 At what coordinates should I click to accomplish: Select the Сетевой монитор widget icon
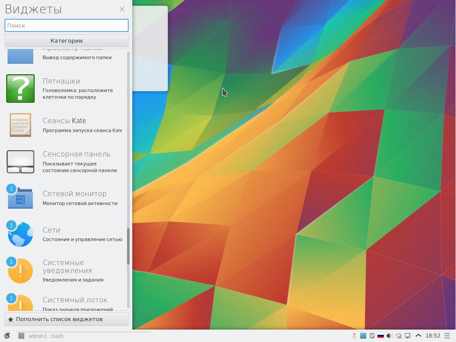coord(20,198)
